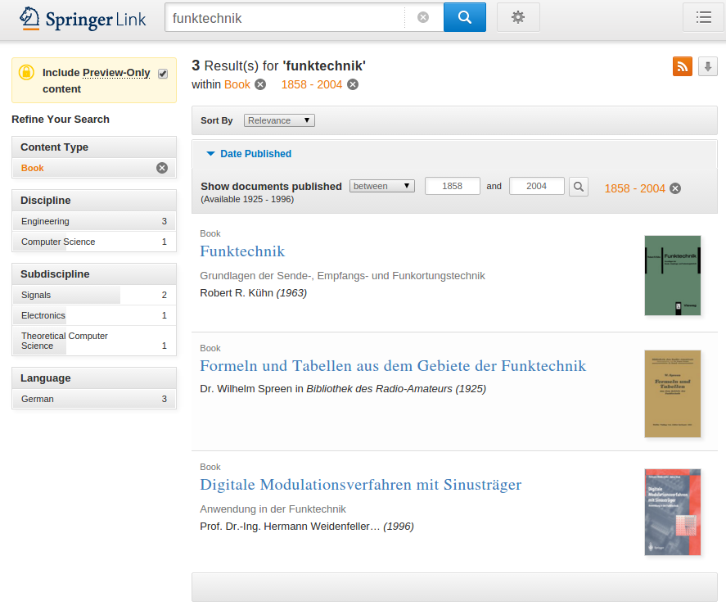The width and height of the screenshot is (726, 615).
Task: Filter by Electronics subdiscipline
Action: [x=94, y=315]
